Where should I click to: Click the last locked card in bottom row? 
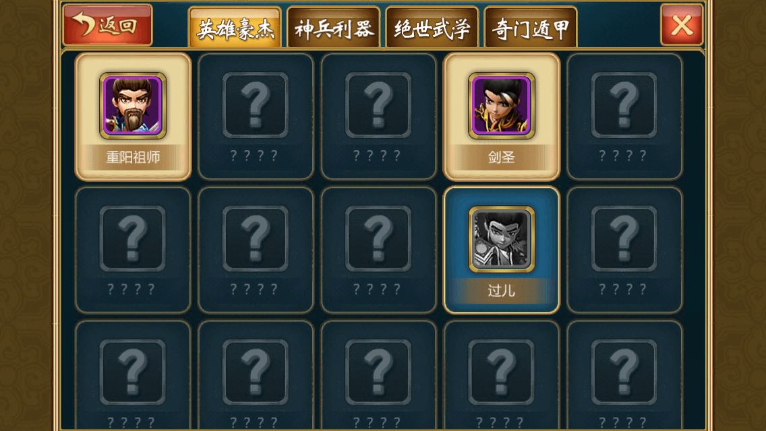click(x=624, y=375)
